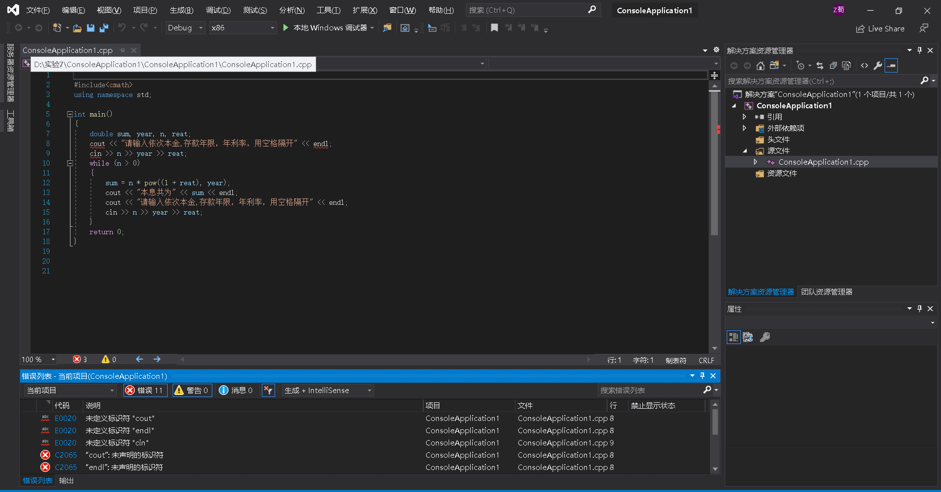Open Properties via the wrench icon in Solution Explorer
Screen dimensions: 941x492
[x=878, y=66]
